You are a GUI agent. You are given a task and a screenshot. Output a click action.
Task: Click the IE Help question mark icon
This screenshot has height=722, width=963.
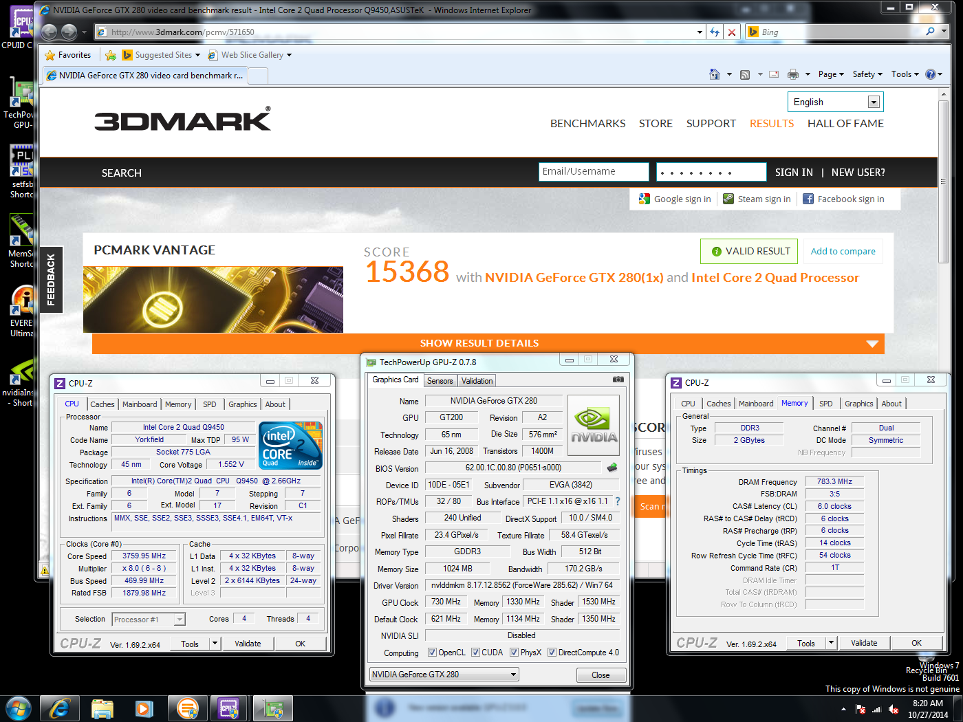(x=931, y=74)
